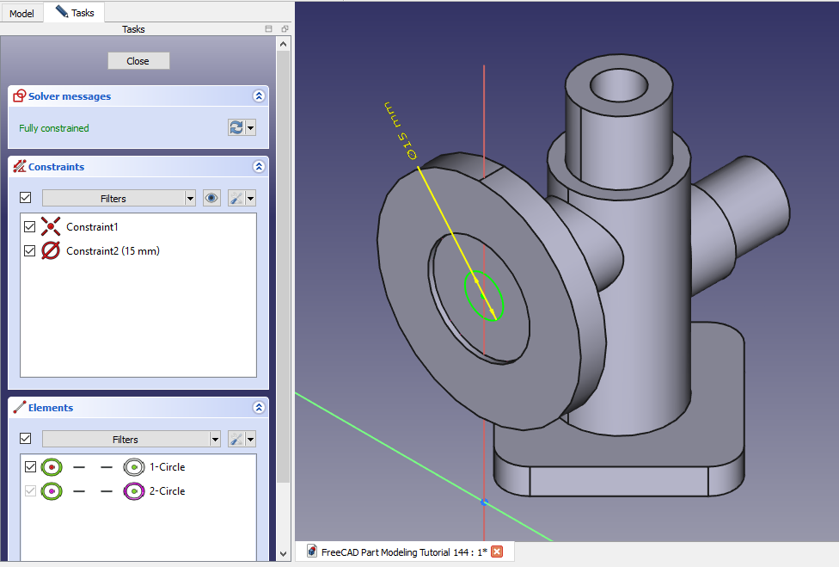Click the Tasks panel scrollbar down arrow
This screenshot has width=839, height=567.
point(284,554)
